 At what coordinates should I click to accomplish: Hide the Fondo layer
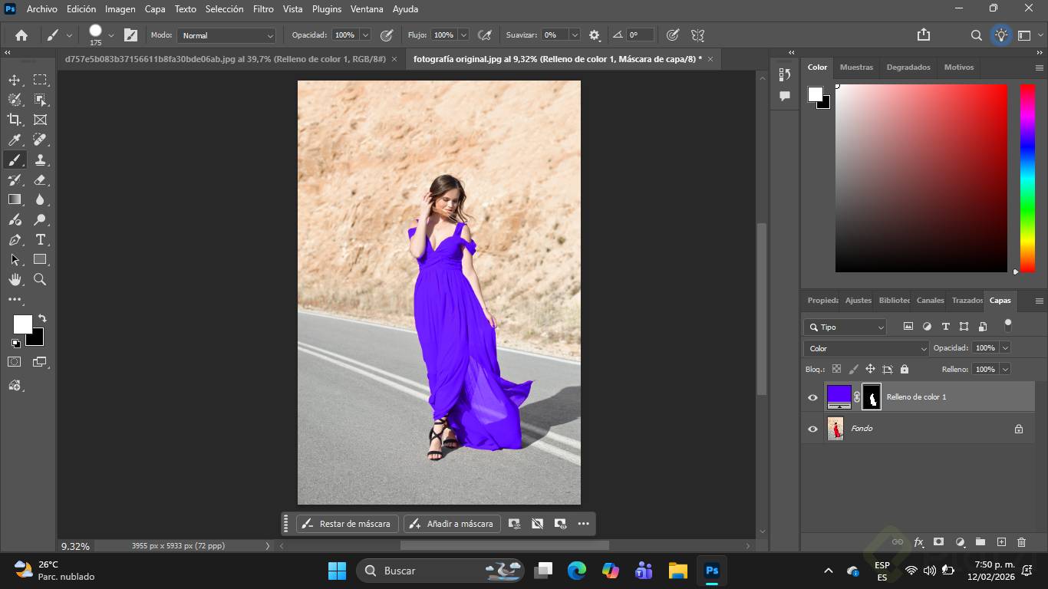tap(812, 429)
